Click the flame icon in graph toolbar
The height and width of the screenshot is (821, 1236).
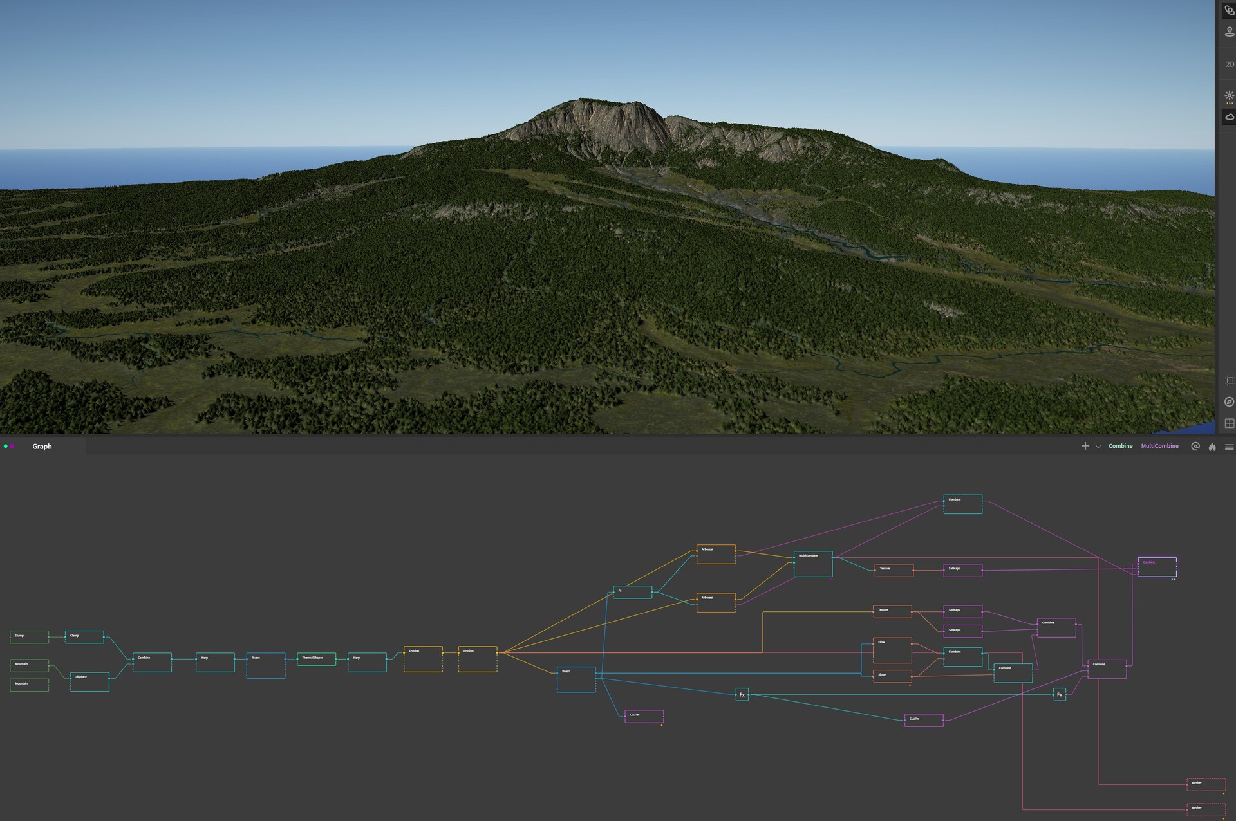pyautogui.click(x=1212, y=447)
